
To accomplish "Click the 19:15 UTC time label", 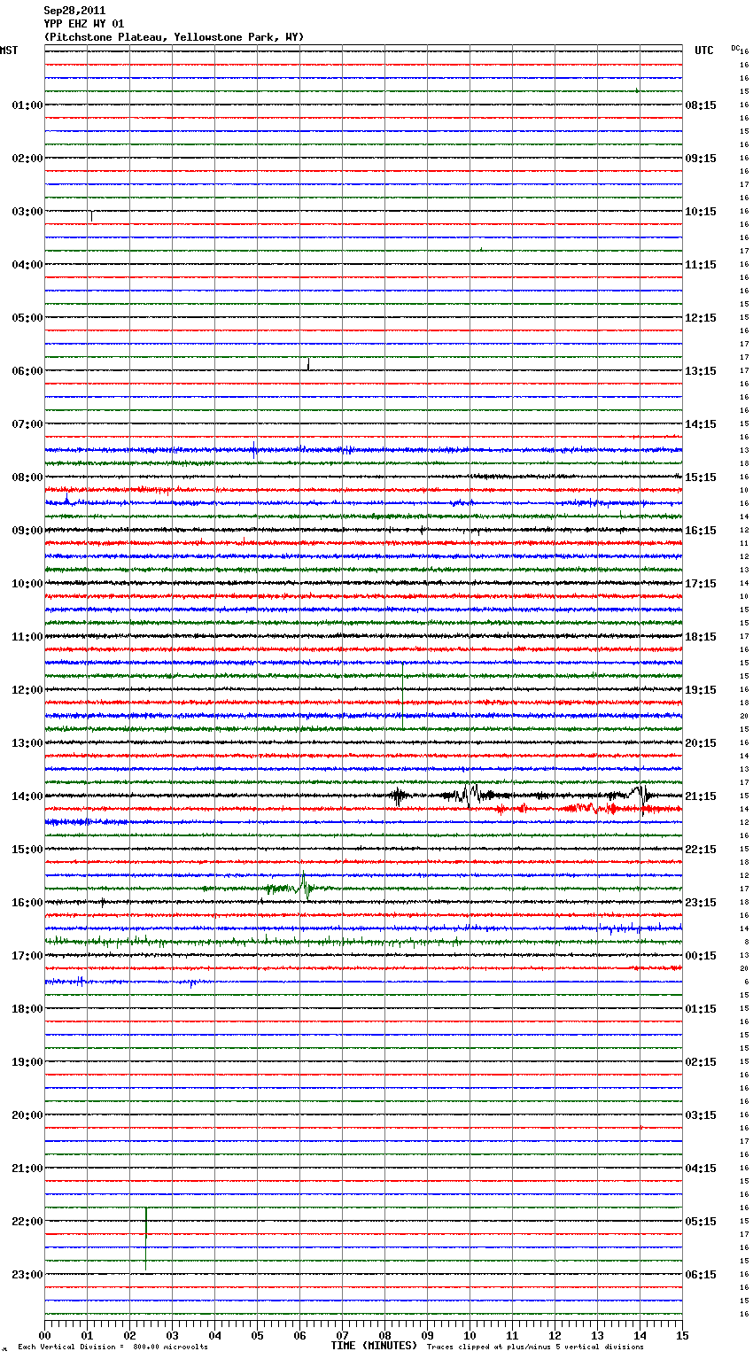I will 701,690.
